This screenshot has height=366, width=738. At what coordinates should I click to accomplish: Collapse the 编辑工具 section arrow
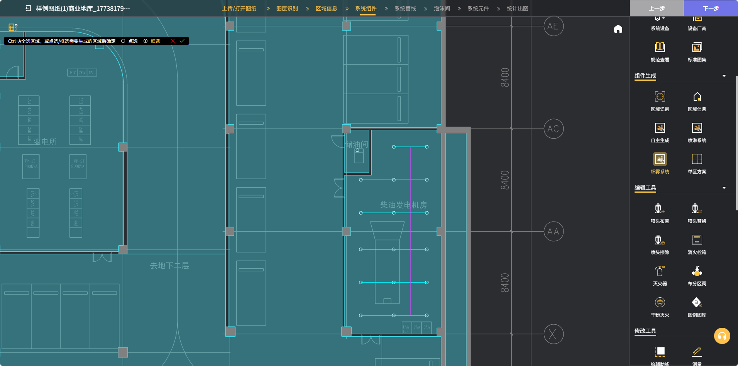724,188
